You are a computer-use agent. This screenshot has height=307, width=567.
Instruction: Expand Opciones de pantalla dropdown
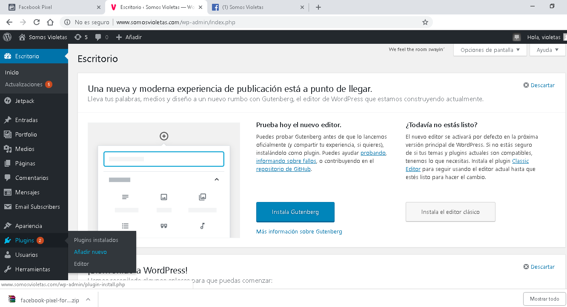(x=490, y=50)
